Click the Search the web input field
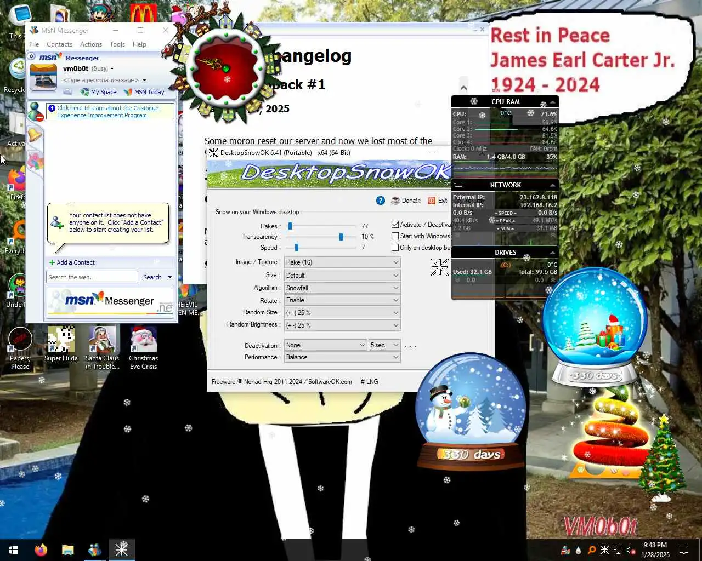The image size is (702, 561). click(92, 277)
